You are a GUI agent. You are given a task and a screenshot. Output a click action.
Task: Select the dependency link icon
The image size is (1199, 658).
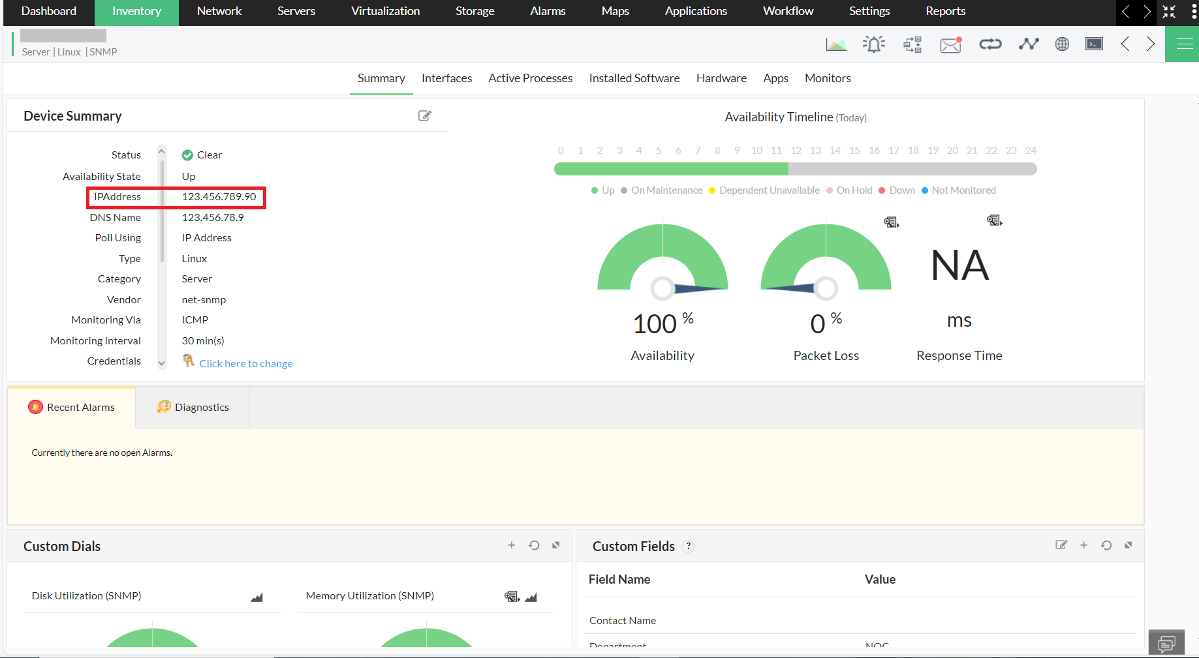(990, 44)
